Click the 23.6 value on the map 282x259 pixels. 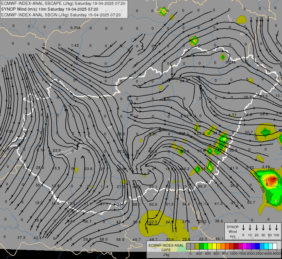point(57,150)
